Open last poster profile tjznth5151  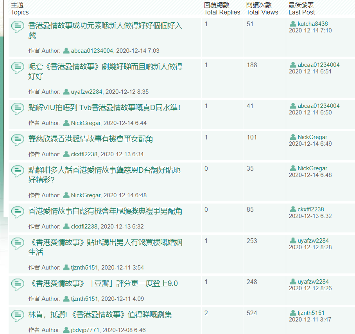pyautogui.click(x=311, y=313)
